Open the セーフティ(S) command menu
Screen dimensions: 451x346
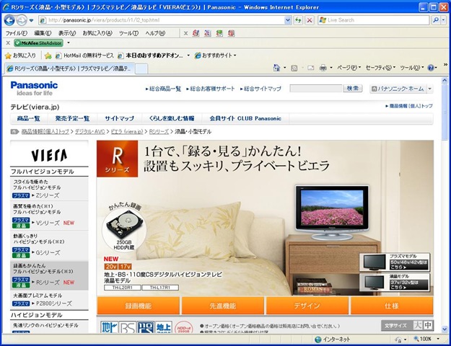tap(380, 68)
